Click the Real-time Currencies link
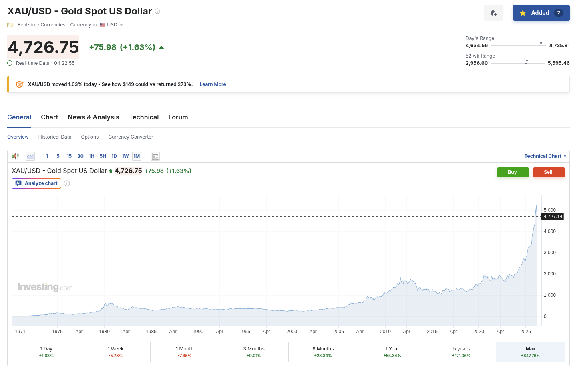This screenshot has height=372, width=575. point(41,25)
